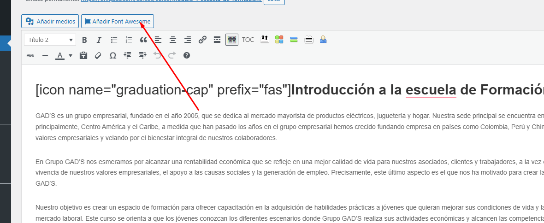The width and height of the screenshot is (544, 223).
Task: Increase the paragraph indent
Action: [142, 55]
